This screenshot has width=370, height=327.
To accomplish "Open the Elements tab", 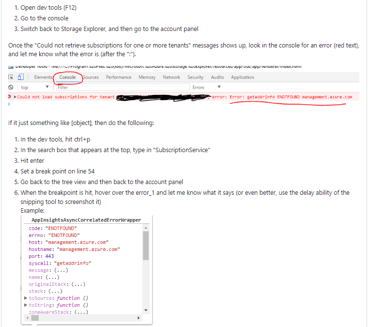I will [43, 77].
